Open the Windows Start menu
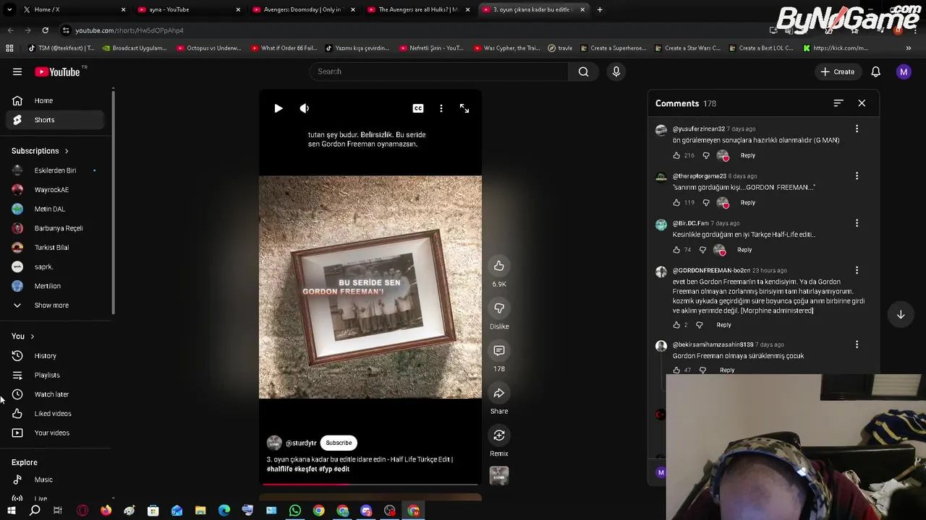 (x=11, y=511)
